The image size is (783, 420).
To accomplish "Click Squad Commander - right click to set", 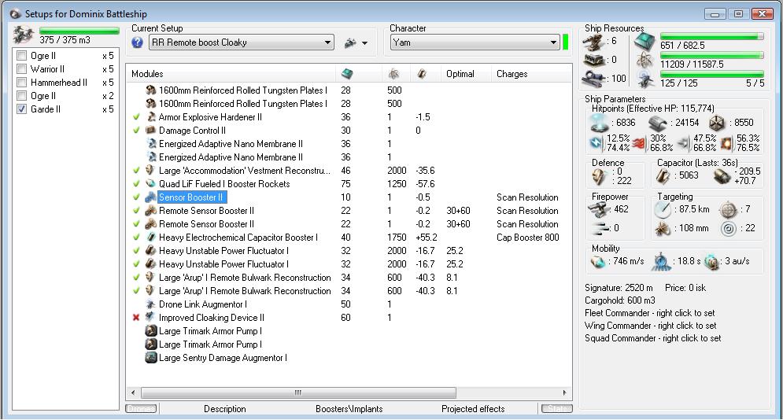I will click(652, 337).
